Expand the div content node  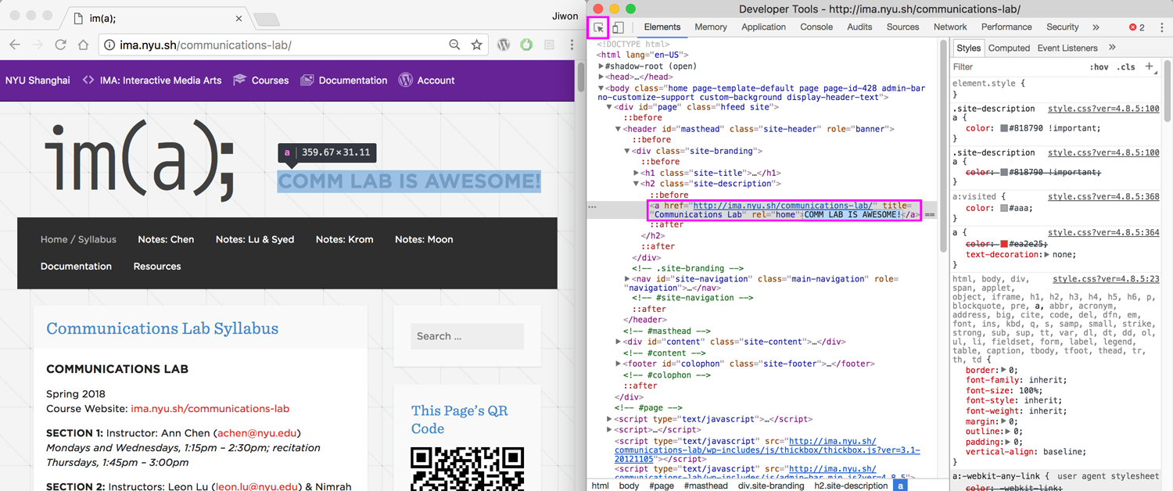coord(618,342)
